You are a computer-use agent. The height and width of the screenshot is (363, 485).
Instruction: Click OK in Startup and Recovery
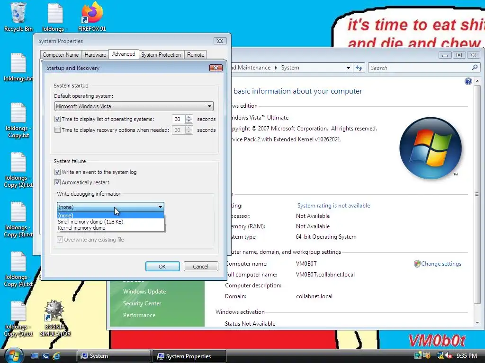point(162,267)
